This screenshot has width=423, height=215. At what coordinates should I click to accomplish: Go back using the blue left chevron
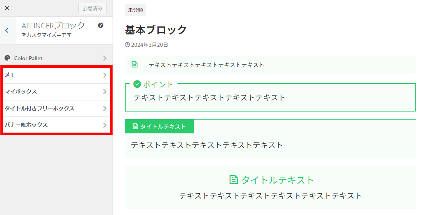pyautogui.click(x=7, y=30)
